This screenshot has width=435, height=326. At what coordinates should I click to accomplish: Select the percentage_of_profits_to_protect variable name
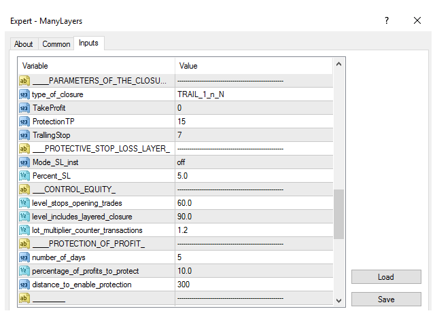pos(86,271)
